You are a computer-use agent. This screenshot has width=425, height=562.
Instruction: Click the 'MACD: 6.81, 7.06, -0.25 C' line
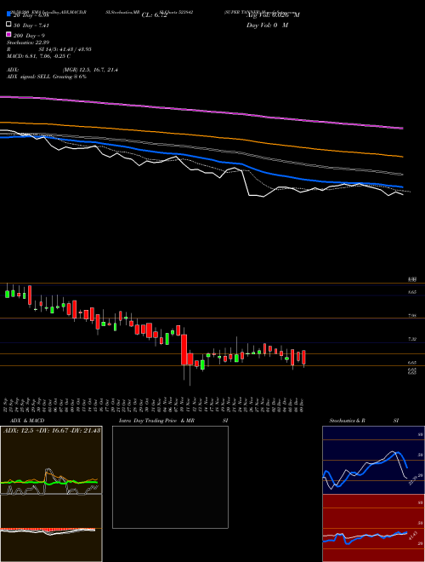click(38, 56)
